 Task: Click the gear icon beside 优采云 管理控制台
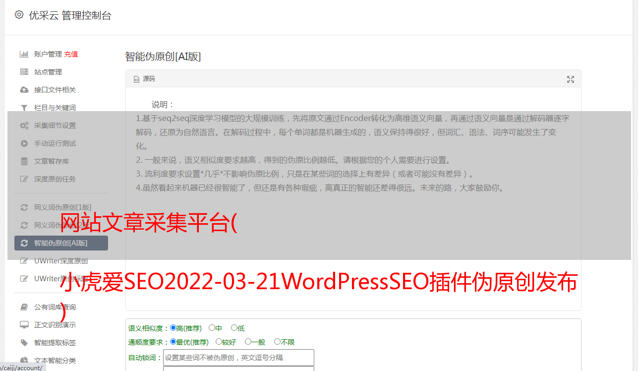click(19, 15)
